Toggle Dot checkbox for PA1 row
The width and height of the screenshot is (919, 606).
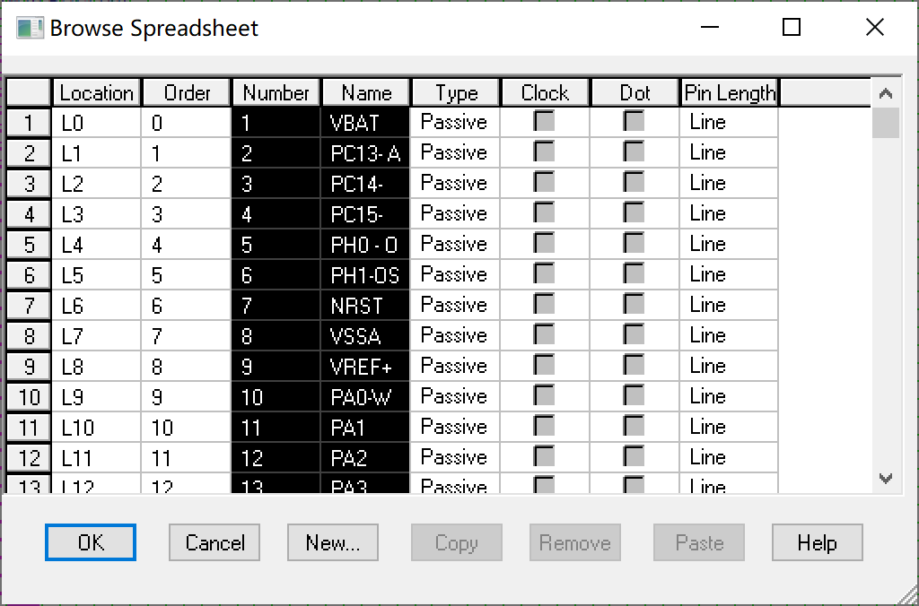coord(634,426)
